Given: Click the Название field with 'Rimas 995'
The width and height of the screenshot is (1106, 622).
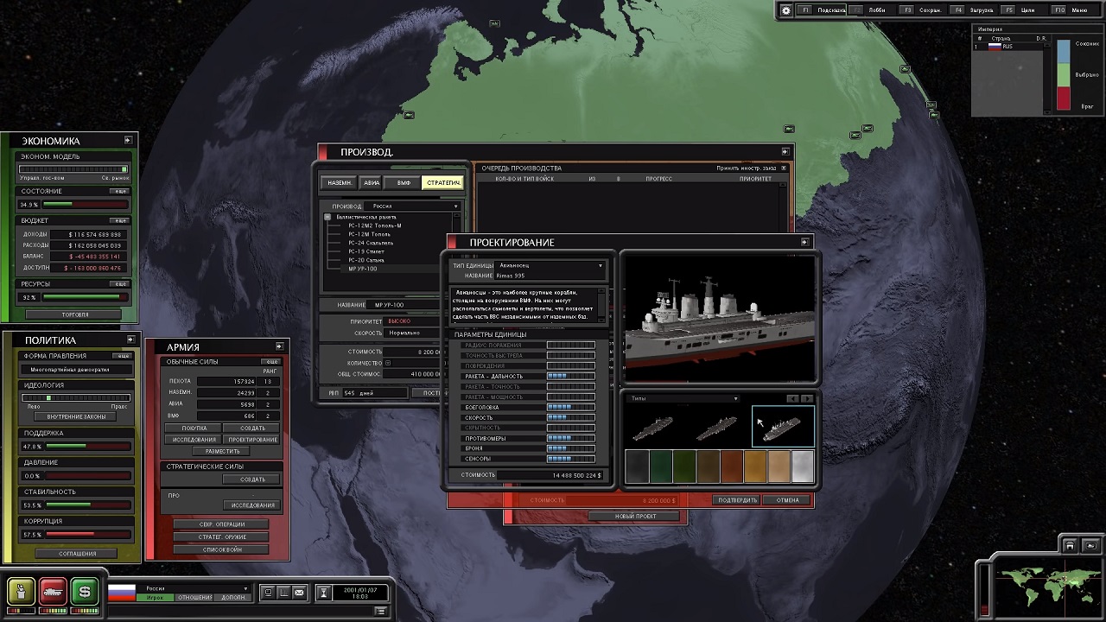Looking at the screenshot, I should point(550,276).
